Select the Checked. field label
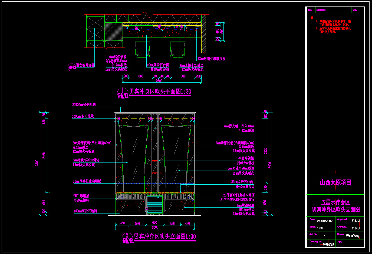372x254 pixels. [342, 227]
